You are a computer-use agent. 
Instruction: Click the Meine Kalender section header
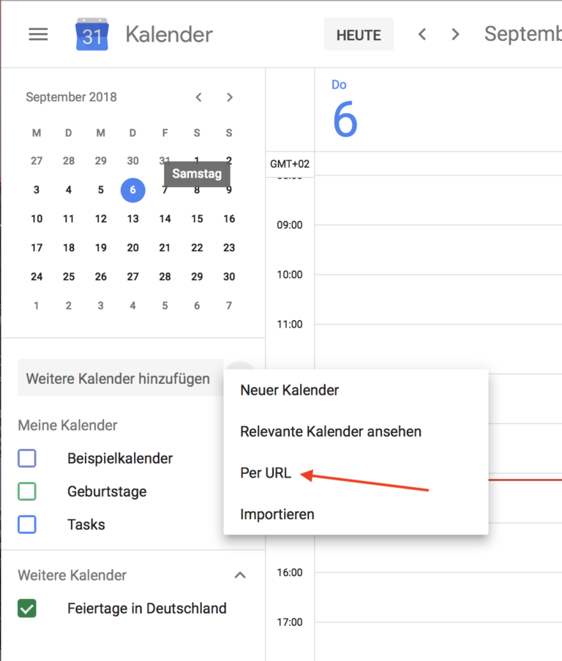coord(68,425)
